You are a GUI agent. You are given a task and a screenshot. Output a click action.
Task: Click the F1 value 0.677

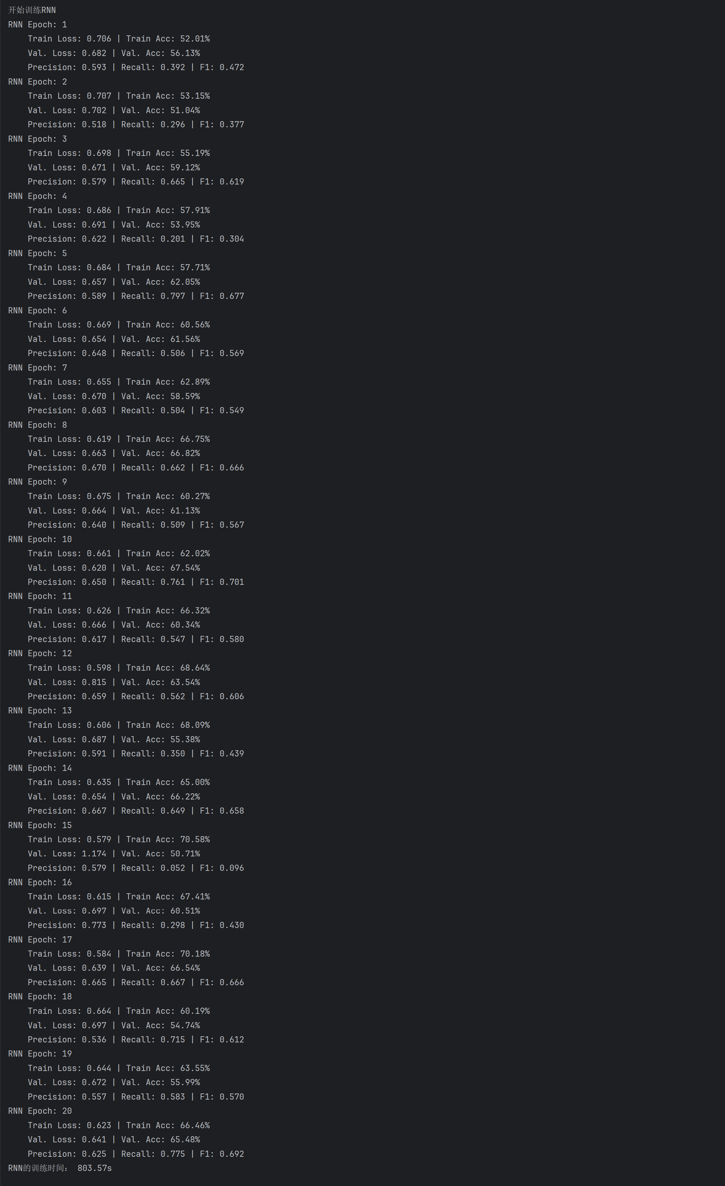(232, 296)
